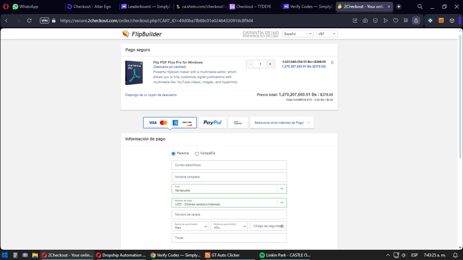Switch to the Checkout - Altar Ego tab
This screenshot has width=463, height=260.
[89, 6]
